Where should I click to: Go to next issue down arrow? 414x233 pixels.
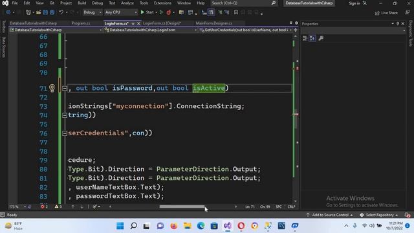coord(82,206)
